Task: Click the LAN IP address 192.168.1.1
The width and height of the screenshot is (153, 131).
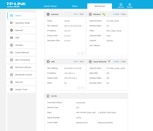Action: [69, 73]
